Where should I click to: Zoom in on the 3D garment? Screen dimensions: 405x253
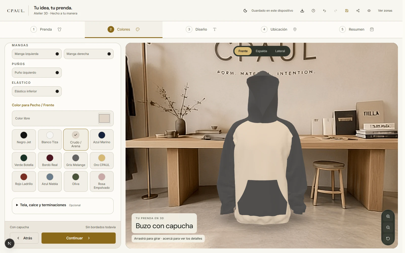click(388, 216)
